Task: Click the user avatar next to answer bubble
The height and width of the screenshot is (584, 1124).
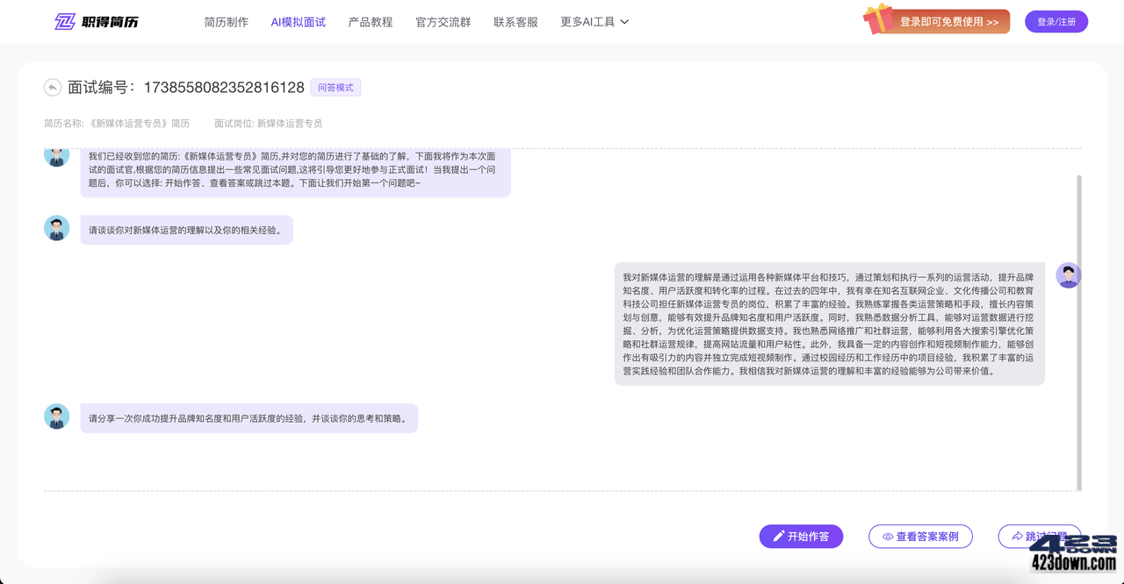Action: pos(1068,274)
